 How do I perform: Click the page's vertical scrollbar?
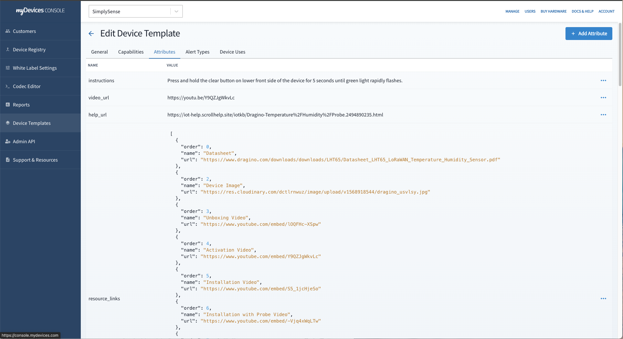[620, 55]
